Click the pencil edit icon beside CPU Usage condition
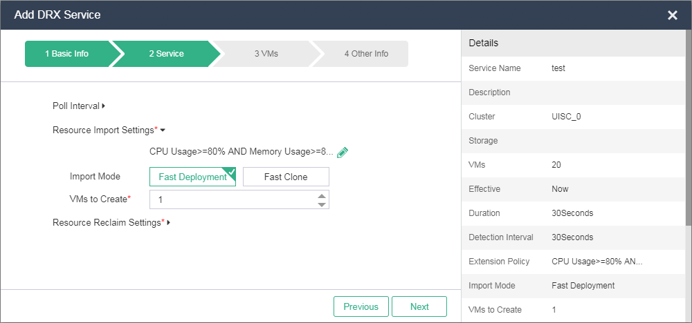This screenshot has width=692, height=323. point(342,153)
